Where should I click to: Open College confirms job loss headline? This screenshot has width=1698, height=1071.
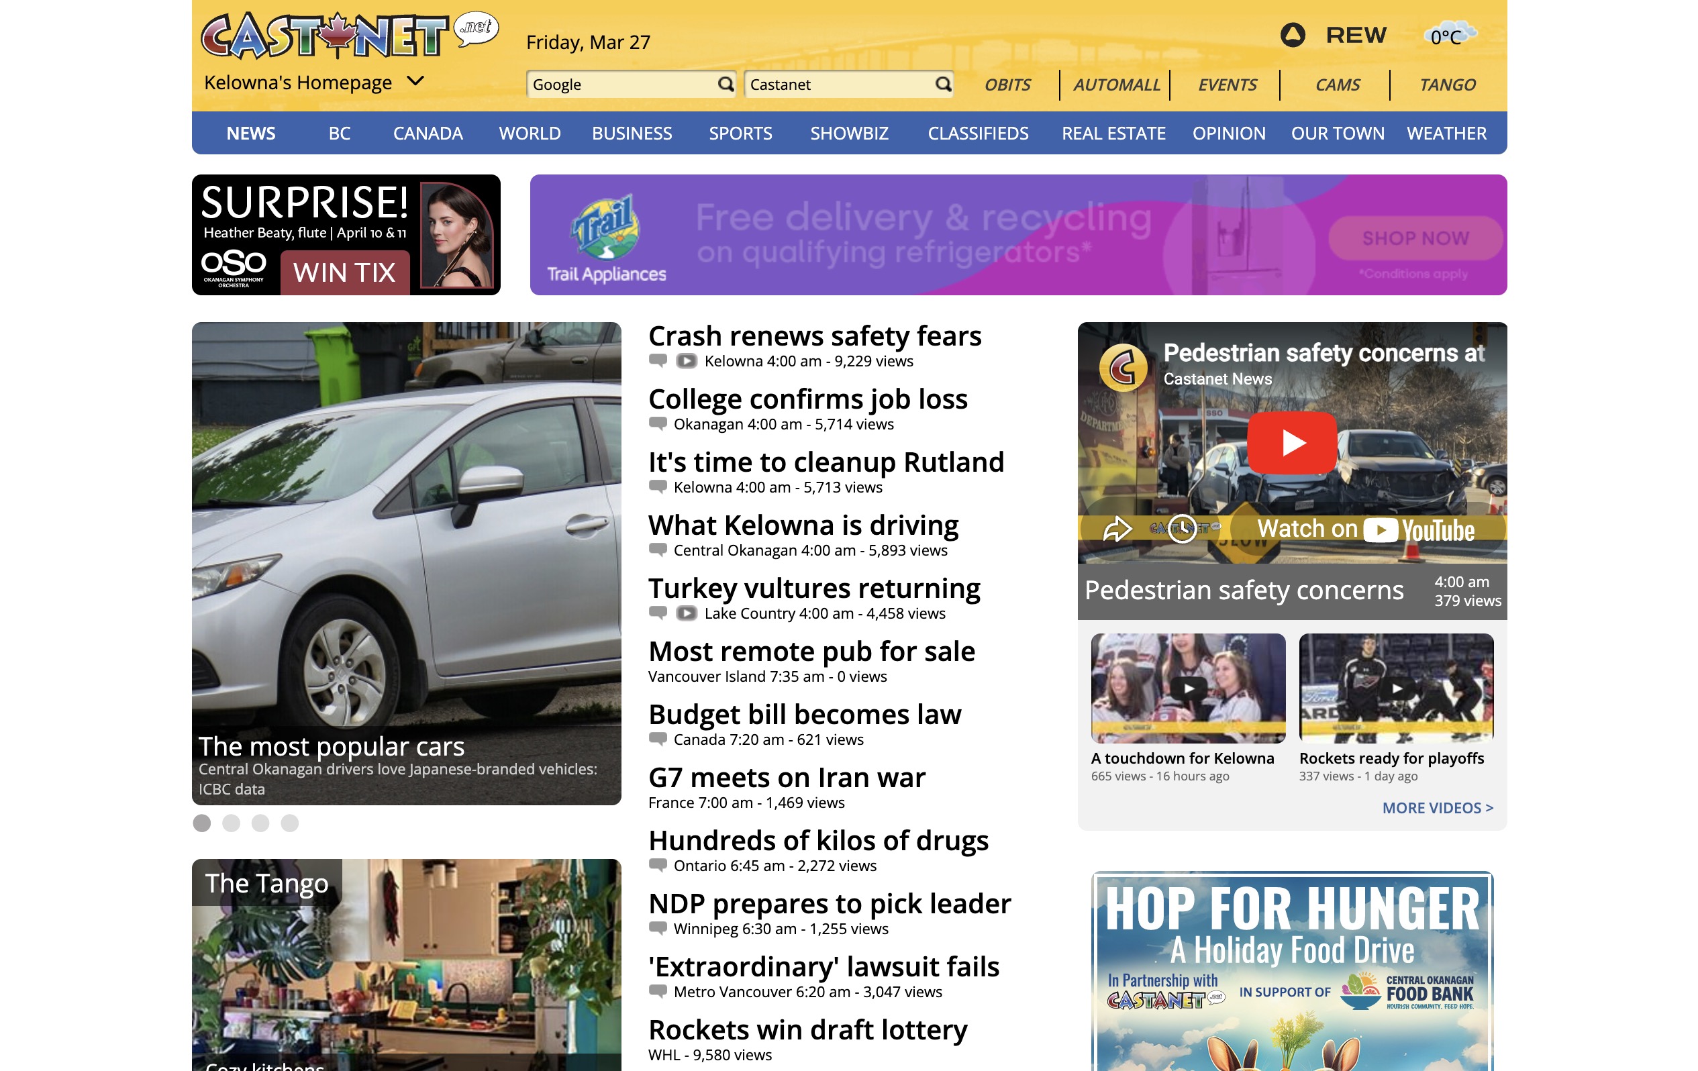point(807,400)
